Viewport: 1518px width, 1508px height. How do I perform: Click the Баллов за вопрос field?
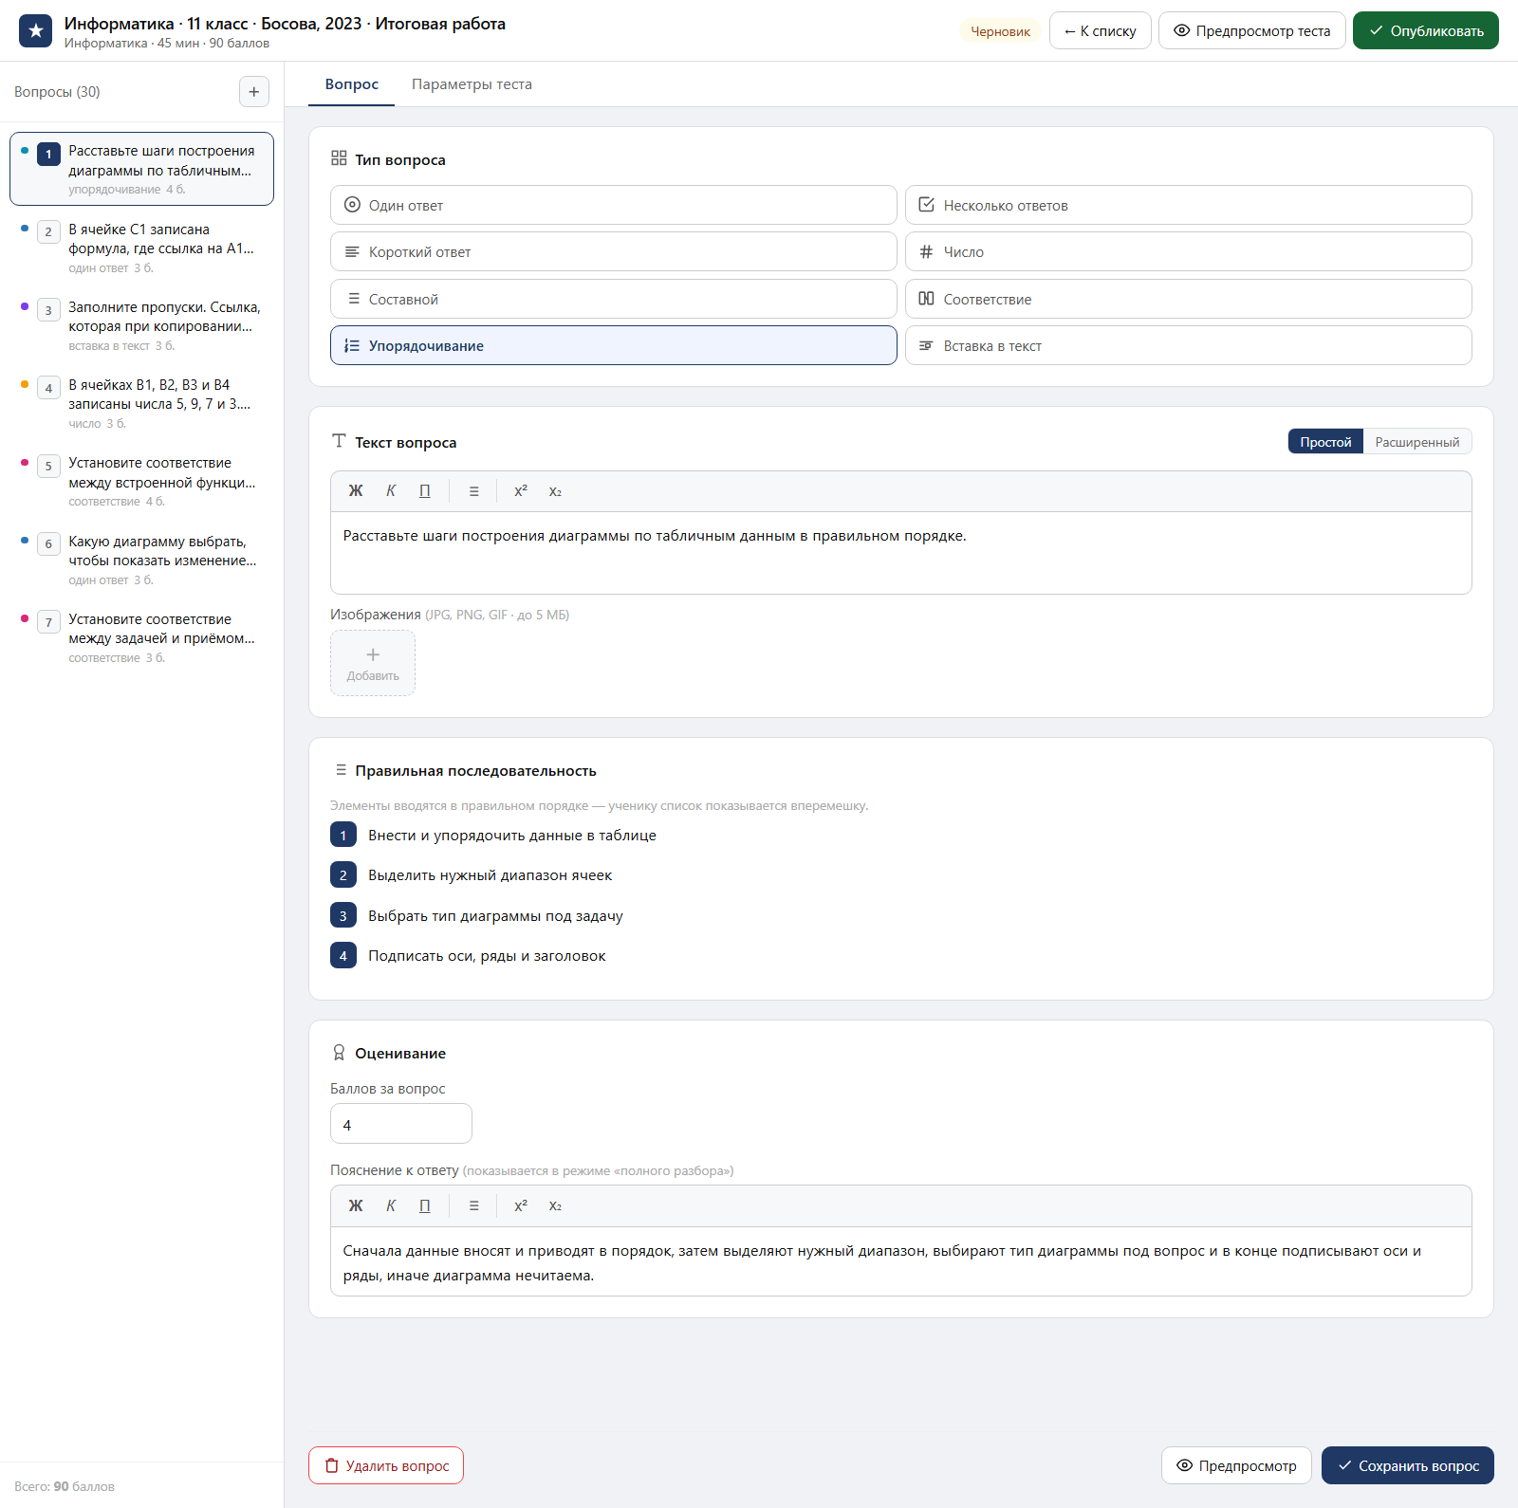[x=400, y=1124]
